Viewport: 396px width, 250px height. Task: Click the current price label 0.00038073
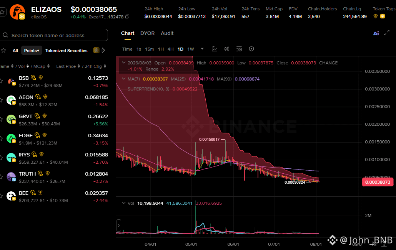pyautogui.click(x=378, y=182)
